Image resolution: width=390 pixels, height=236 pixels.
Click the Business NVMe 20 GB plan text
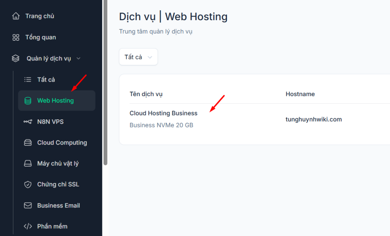(x=161, y=125)
